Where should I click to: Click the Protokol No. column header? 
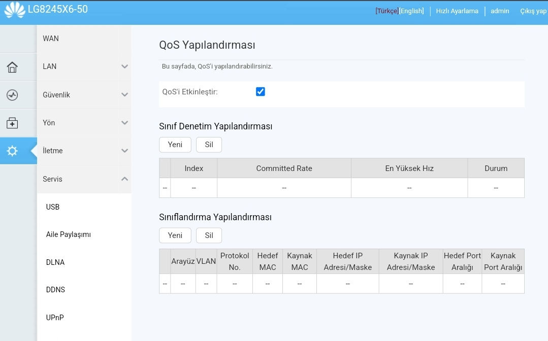pos(235,261)
